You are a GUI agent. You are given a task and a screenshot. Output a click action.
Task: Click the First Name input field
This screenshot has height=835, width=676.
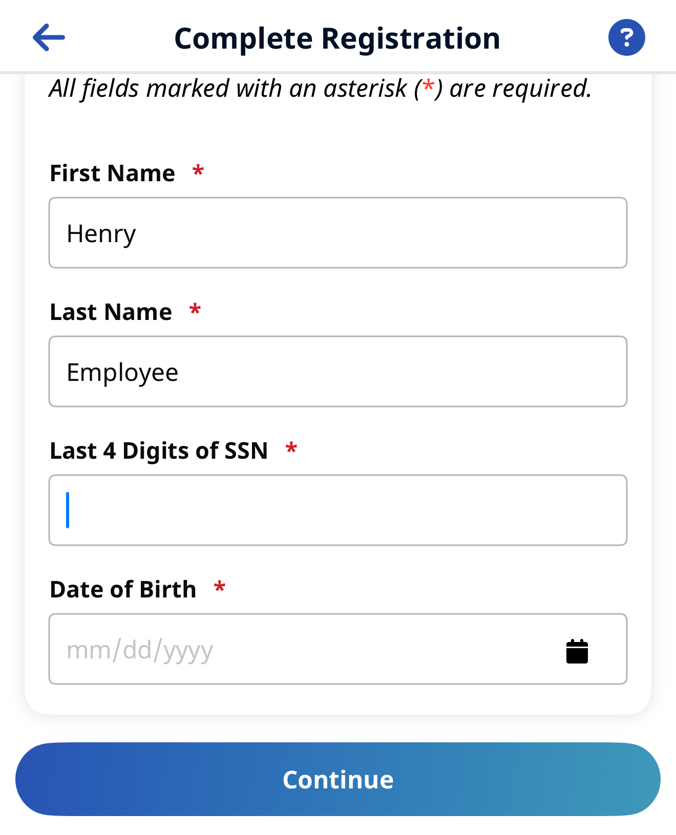[338, 233]
